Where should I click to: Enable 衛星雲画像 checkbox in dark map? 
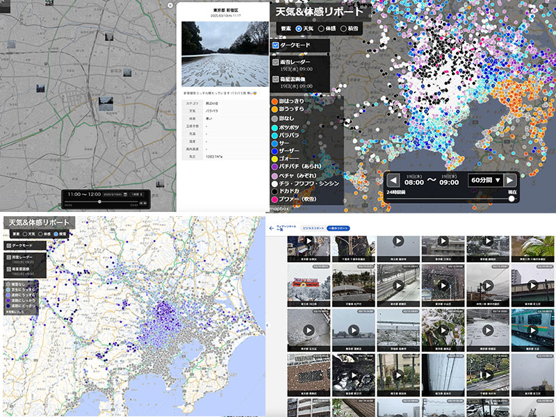click(276, 79)
